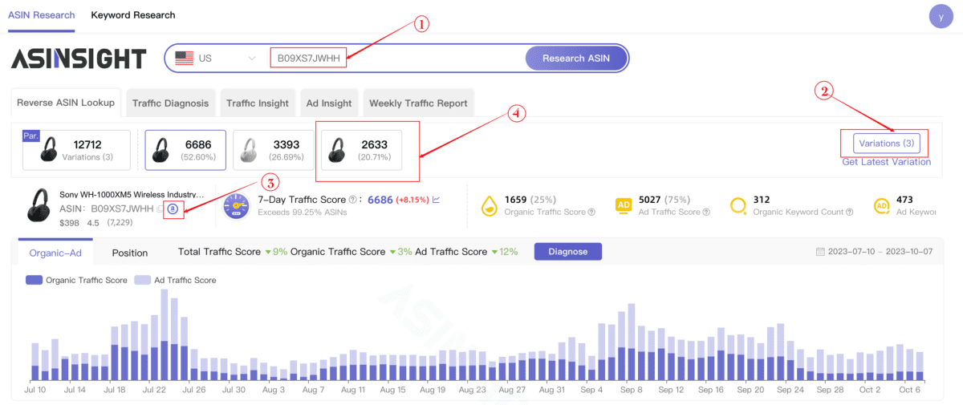Open the 7-Day Traffic Score trend chart icon
Viewport: 963px width, 405px height.
tap(437, 200)
